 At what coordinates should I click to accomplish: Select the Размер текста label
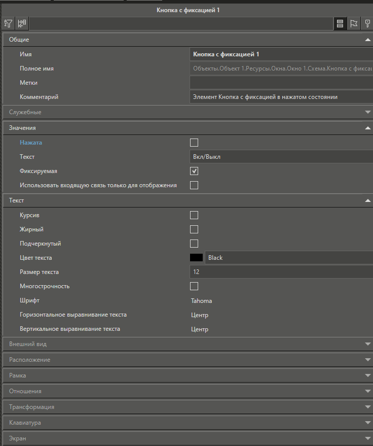coord(39,272)
